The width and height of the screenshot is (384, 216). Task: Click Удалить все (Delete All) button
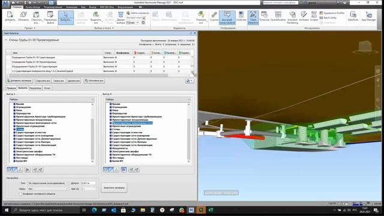tap(73, 80)
